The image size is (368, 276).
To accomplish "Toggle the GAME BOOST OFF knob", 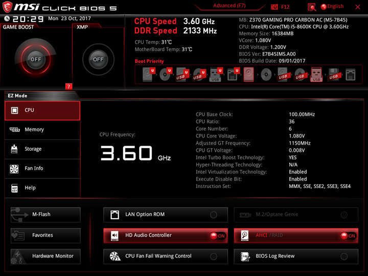I will click(x=36, y=59).
